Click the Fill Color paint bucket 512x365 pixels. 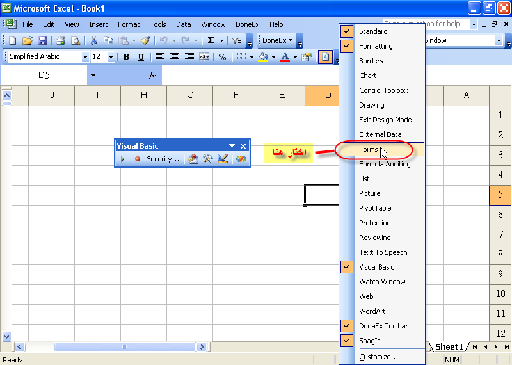(x=264, y=57)
